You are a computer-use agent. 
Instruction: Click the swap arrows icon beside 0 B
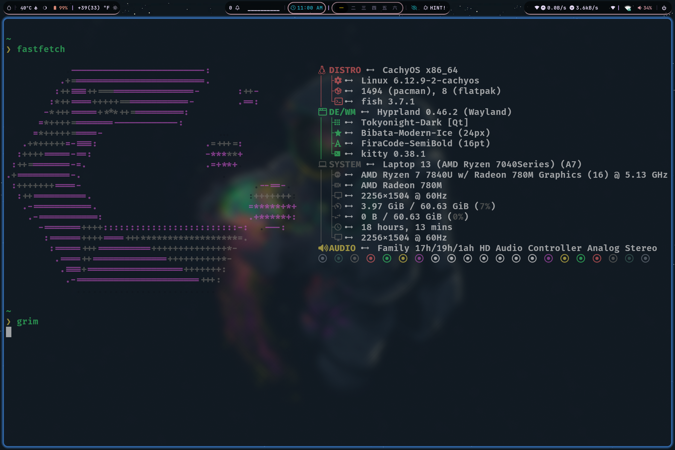[x=337, y=217]
